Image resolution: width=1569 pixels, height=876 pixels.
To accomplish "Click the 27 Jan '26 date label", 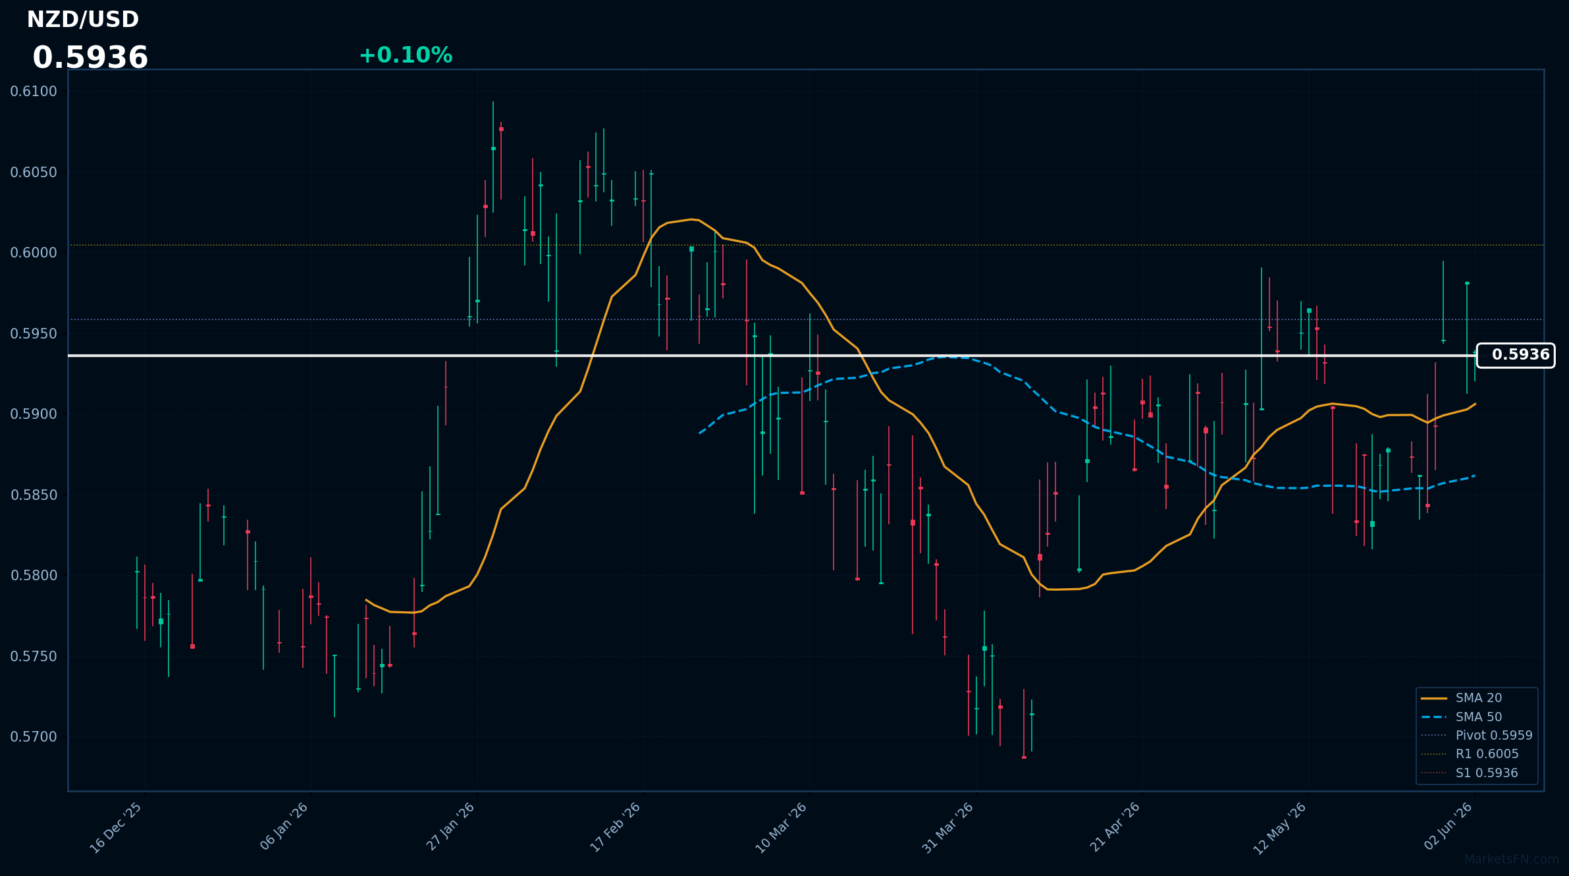I will (450, 827).
